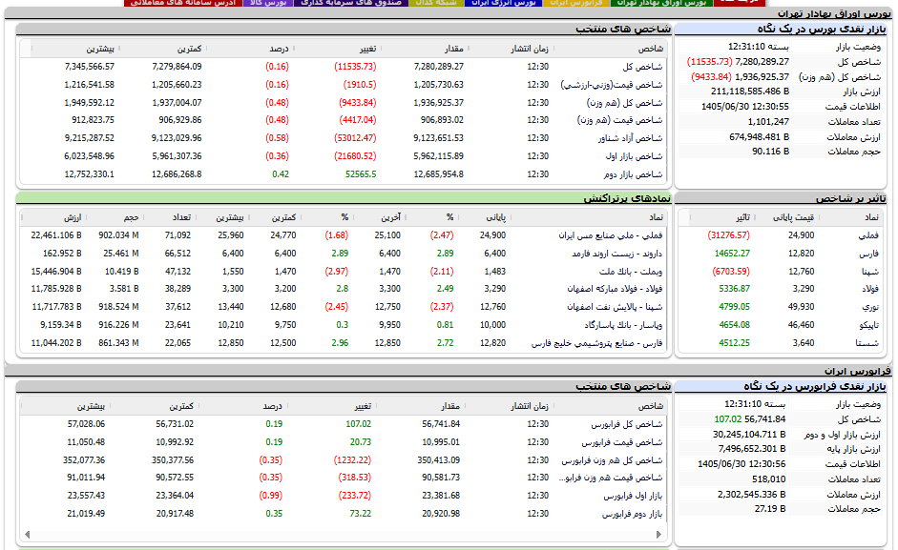Image resolution: width=898 pixels, height=550 pixels.
Task: Click the right scroll arrow of Farabourse indices table
Action: click(x=658, y=535)
